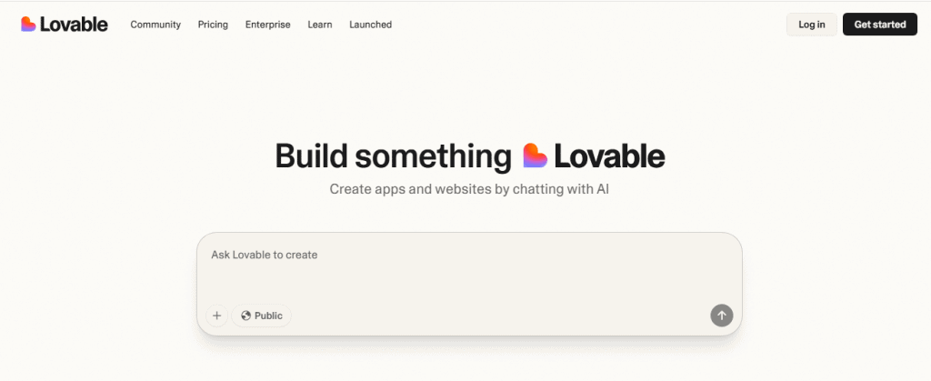Open the Public visibility selector

coord(261,316)
